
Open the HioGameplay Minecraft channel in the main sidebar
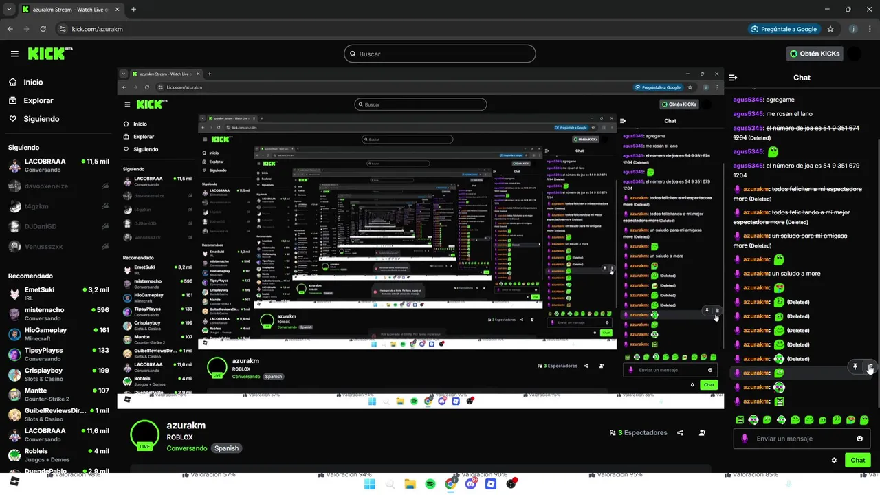(x=58, y=334)
